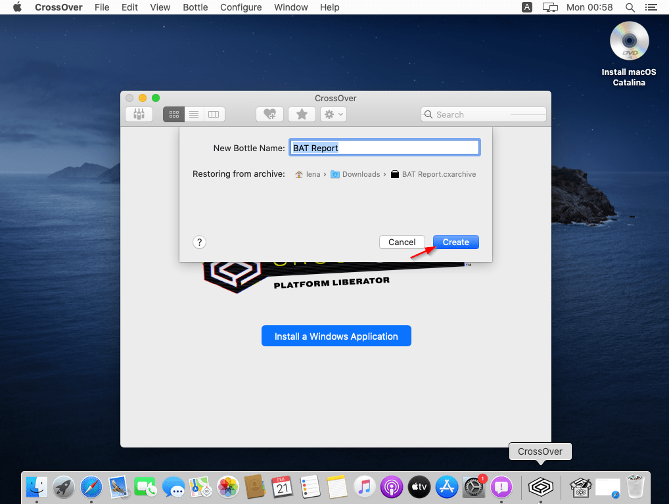Click BAT Report.cxarchive in archive path
This screenshot has width=669, height=504.
(x=434, y=174)
